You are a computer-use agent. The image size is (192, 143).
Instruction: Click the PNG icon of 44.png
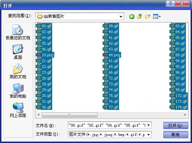click(x=105, y=55)
